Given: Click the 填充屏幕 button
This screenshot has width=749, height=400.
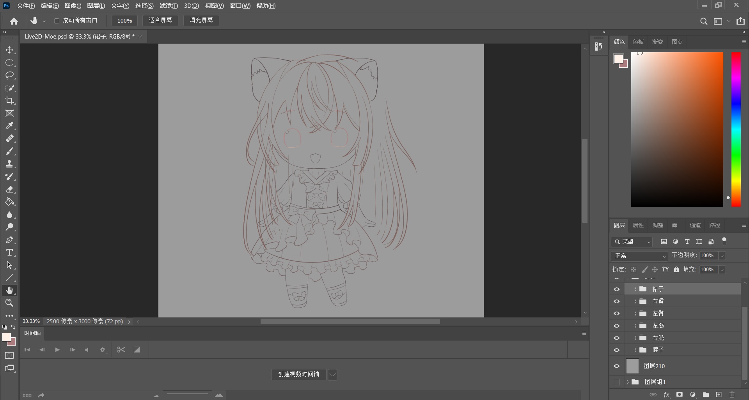Looking at the screenshot, I should [201, 20].
